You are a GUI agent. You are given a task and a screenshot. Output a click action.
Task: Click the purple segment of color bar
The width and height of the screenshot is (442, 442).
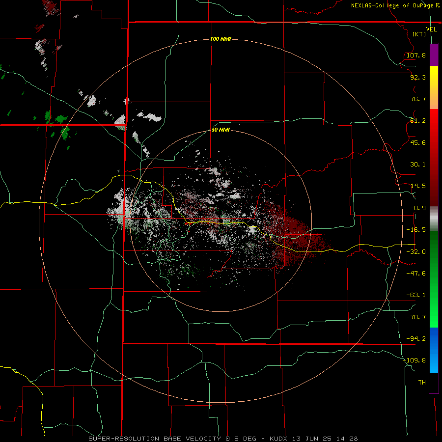point(434,55)
